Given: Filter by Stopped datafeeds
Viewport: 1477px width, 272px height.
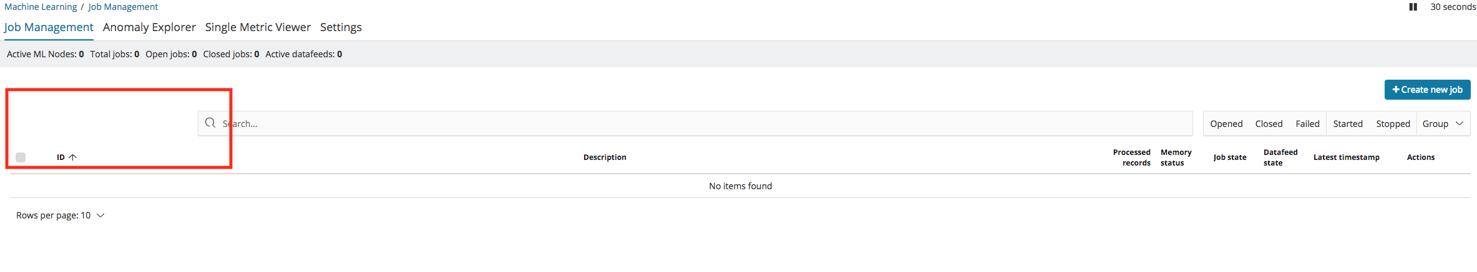Looking at the screenshot, I should [1393, 124].
